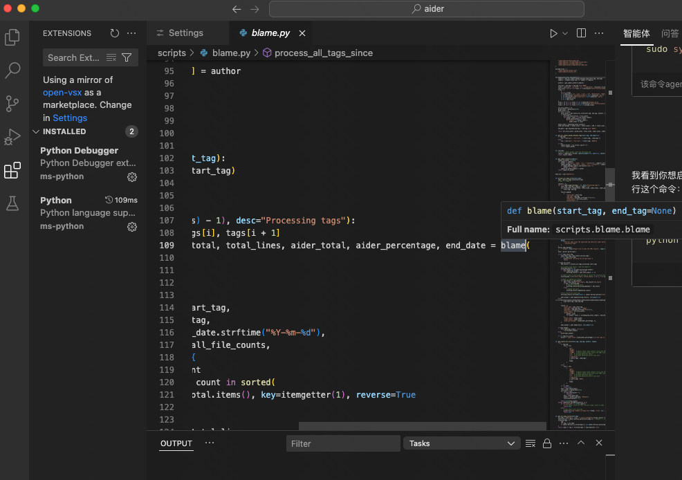
Task: Open the panel views overflow menu
Action: tap(209, 443)
